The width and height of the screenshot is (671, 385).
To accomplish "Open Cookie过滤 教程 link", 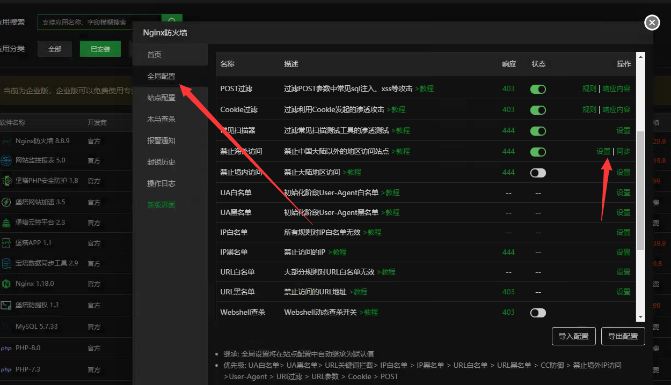I will click(396, 109).
